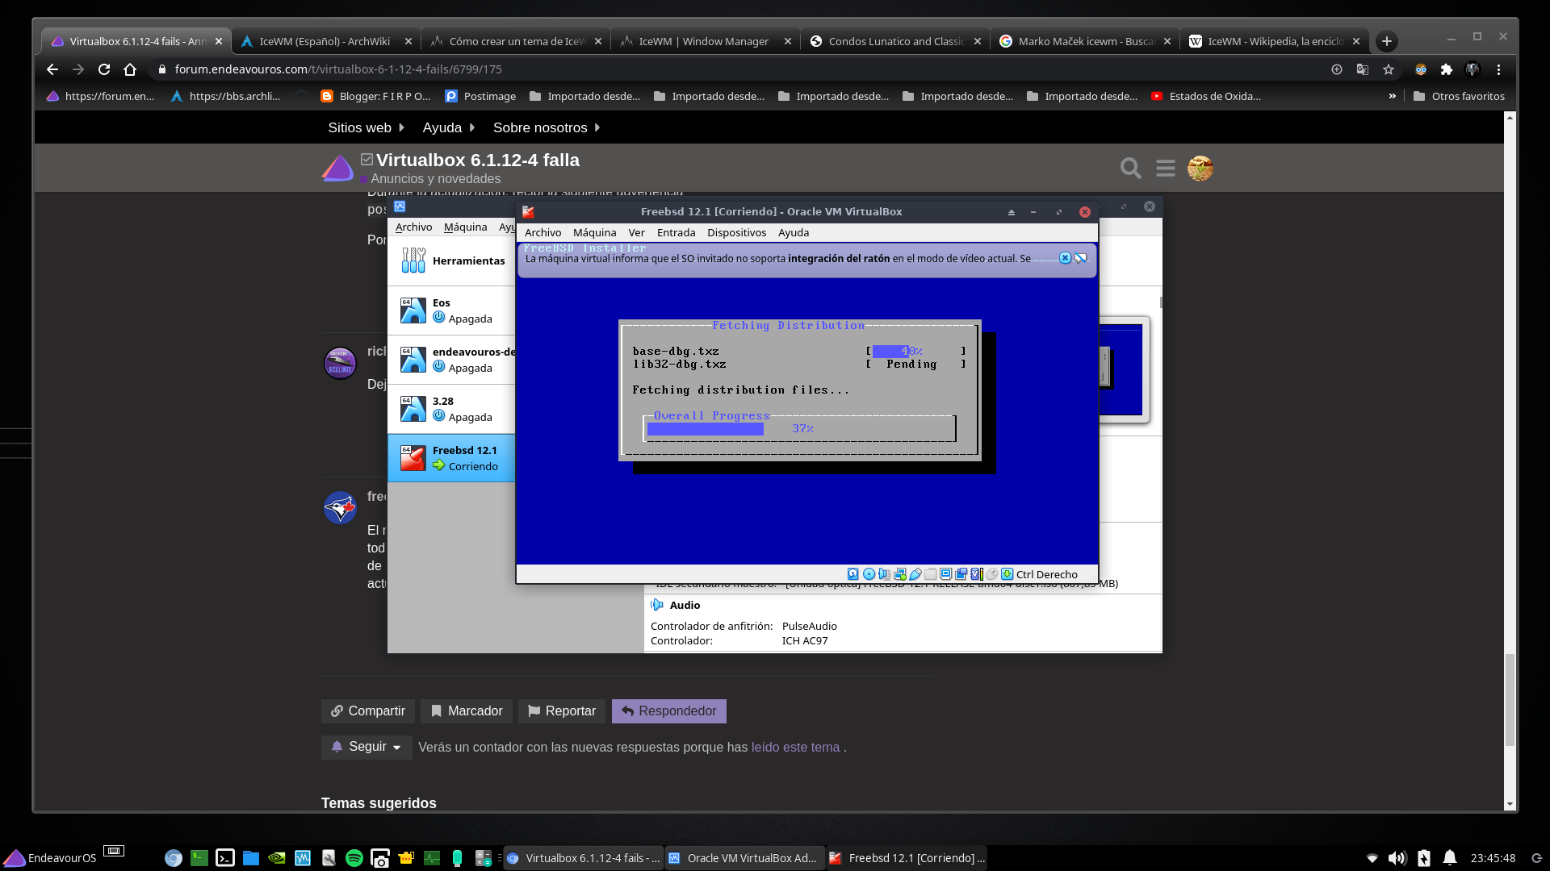This screenshot has width=1550, height=871.
Task: Click the Respondedor reply button
Action: [668, 711]
